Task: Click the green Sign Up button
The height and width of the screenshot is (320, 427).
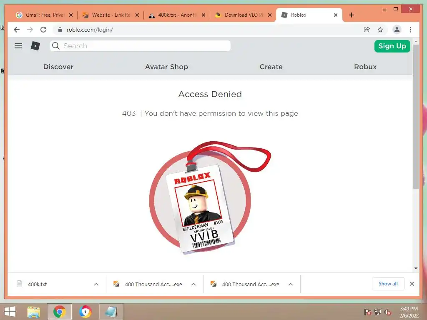Action: 392,46
